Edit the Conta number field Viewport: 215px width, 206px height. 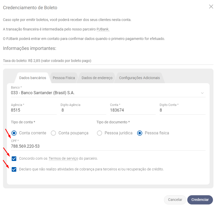click(x=132, y=110)
